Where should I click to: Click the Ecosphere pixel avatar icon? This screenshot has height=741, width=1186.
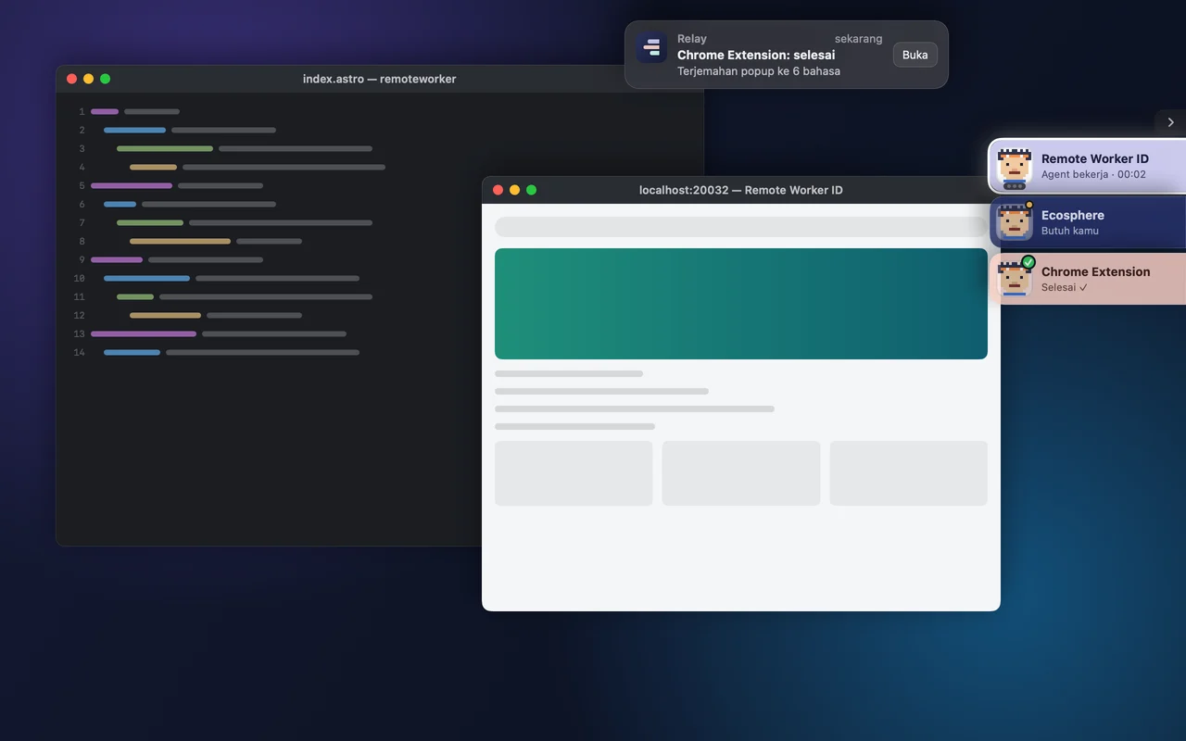[x=1015, y=222]
